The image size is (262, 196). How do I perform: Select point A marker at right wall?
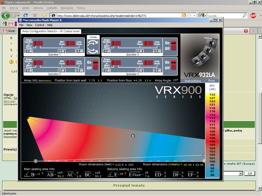(204, 155)
